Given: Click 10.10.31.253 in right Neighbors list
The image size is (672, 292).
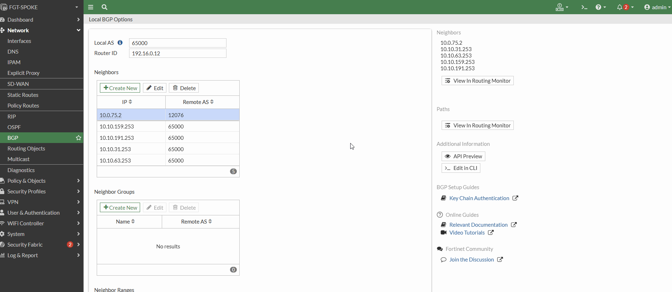Looking at the screenshot, I should (x=456, y=49).
